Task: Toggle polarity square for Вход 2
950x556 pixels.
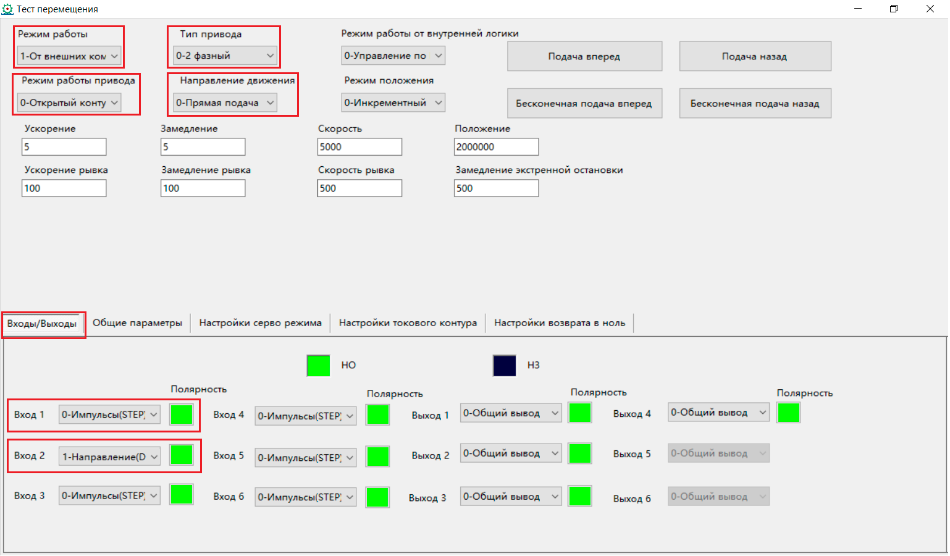Action: point(182,455)
